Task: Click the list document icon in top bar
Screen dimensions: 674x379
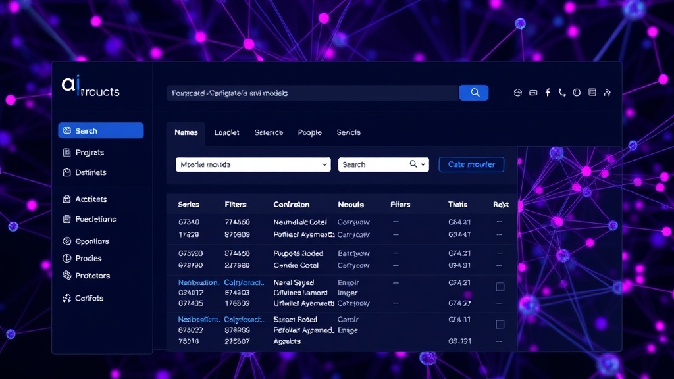Action: click(x=592, y=92)
